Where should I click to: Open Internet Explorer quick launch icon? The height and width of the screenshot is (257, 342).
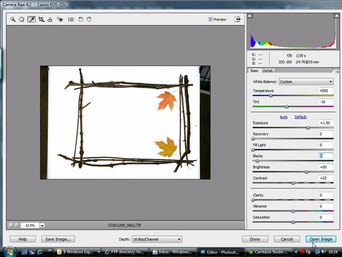click(40, 252)
